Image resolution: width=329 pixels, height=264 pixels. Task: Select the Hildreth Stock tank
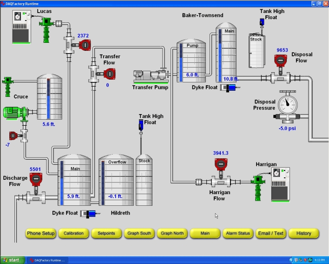[x=144, y=180]
